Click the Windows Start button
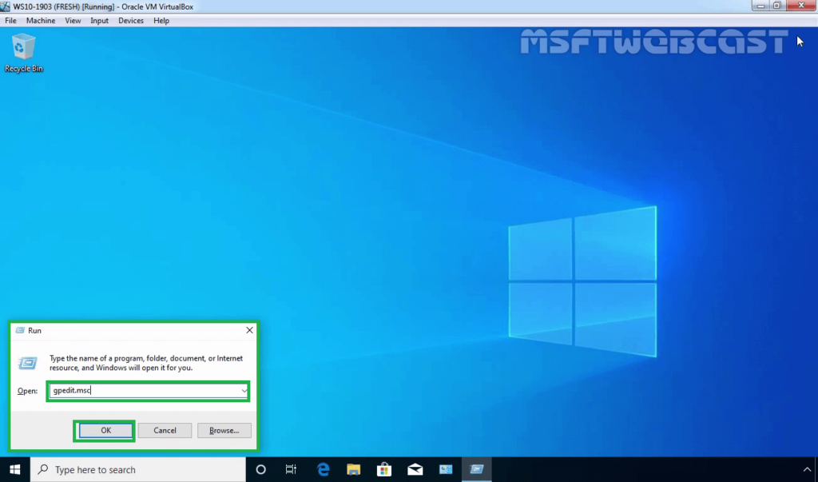The width and height of the screenshot is (818, 482). (x=14, y=469)
